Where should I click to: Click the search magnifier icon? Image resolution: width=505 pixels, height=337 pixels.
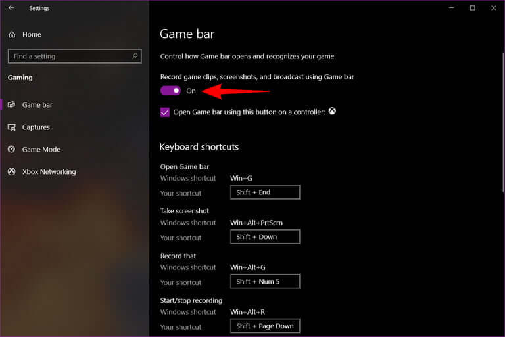135,56
